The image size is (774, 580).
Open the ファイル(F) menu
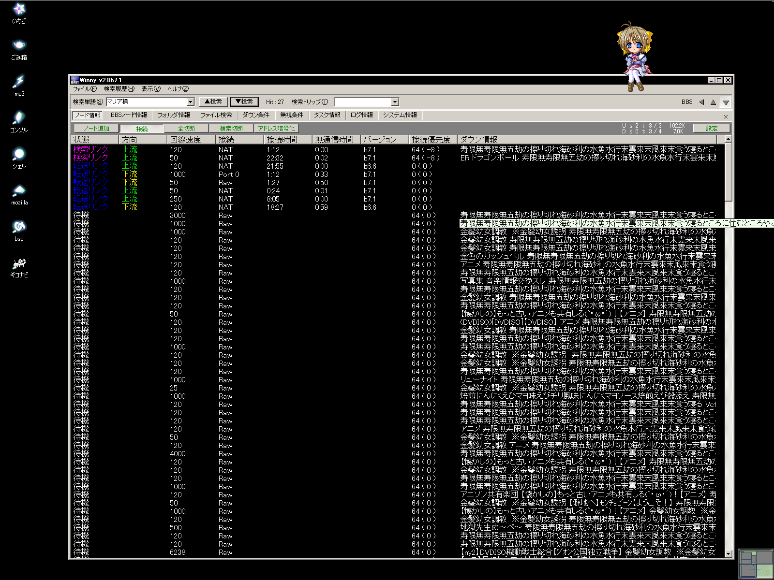tap(85, 89)
